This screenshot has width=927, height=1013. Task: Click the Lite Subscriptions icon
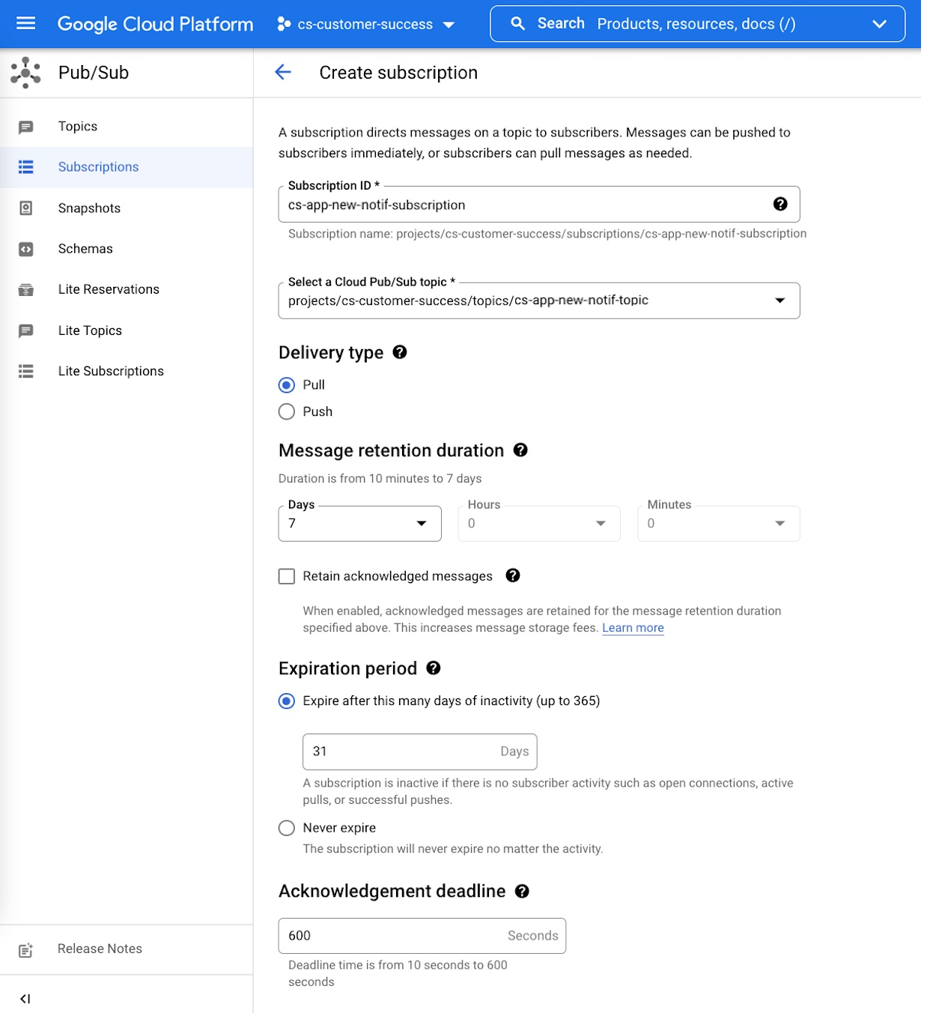pos(26,371)
